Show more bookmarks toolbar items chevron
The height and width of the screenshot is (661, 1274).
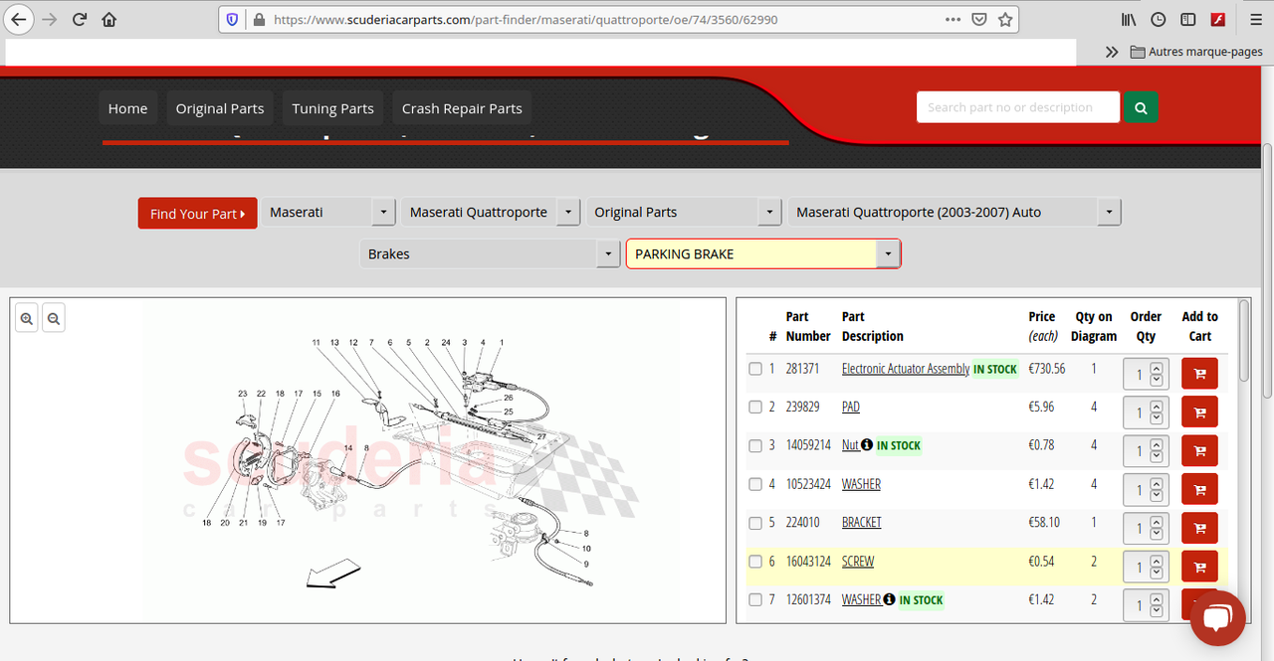pos(1112,52)
